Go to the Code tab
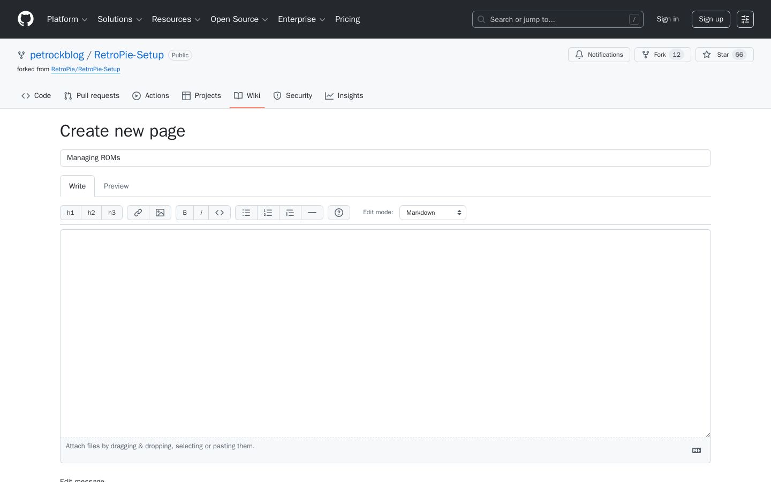The image size is (771, 482). point(36,96)
